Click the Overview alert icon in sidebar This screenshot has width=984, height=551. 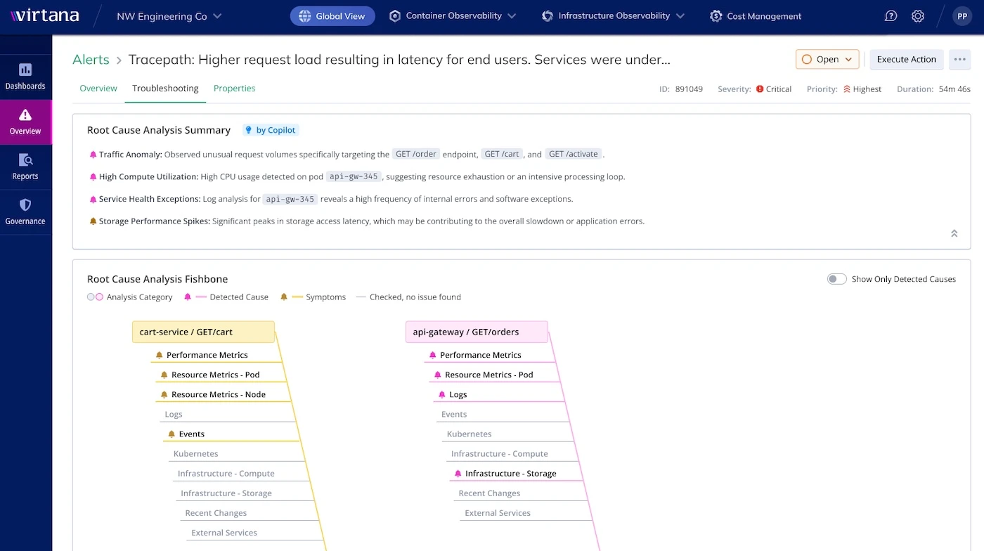click(25, 115)
